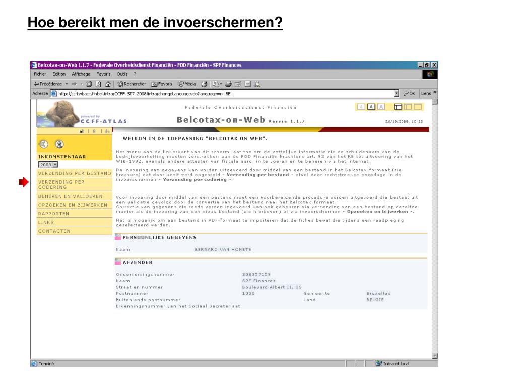This screenshot has height=387, width=516.
Task: Expand the address bar dropdown arrow
Action: pos(396,93)
